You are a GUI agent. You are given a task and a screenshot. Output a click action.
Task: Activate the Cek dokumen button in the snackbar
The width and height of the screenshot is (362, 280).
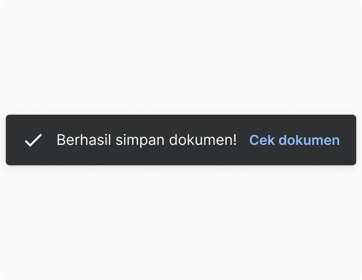pos(294,140)
